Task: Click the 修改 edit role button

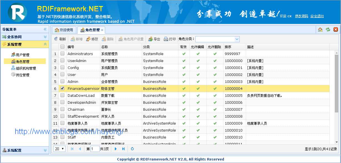Action: click(x=92, y=39)
